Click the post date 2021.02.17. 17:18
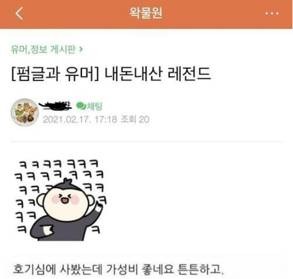The width and height of the screenshot is (293, 279). coord(80,119)
